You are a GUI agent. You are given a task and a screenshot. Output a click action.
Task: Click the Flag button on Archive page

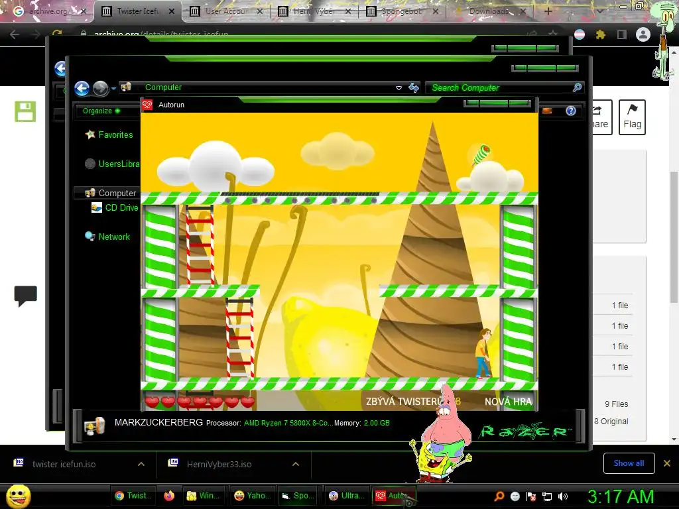pyautogui.click(x=632, y=117)
